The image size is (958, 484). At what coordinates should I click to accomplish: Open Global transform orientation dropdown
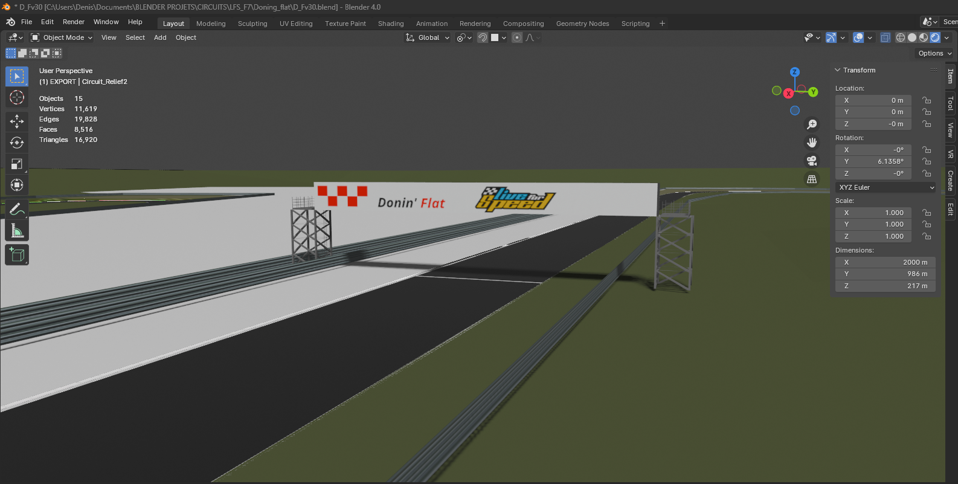[428, 37]
